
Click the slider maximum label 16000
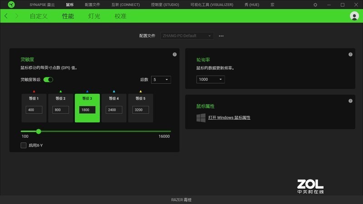(164, 136)
